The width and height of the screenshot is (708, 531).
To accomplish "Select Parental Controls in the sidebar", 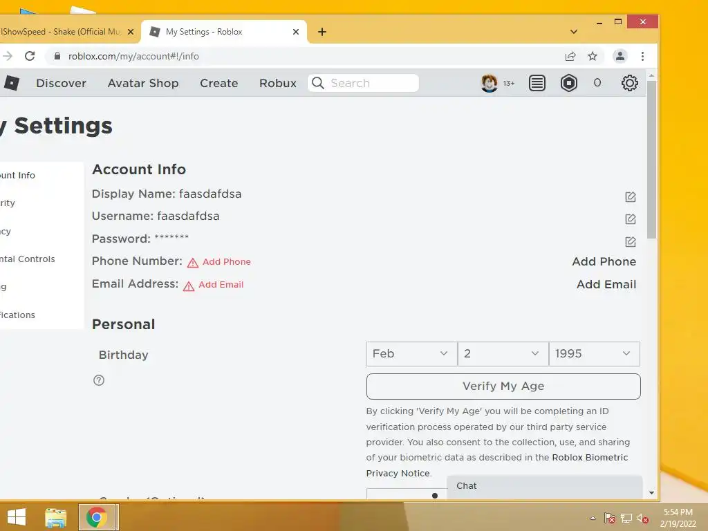I will pyautogui.click(x=41, y=259).
